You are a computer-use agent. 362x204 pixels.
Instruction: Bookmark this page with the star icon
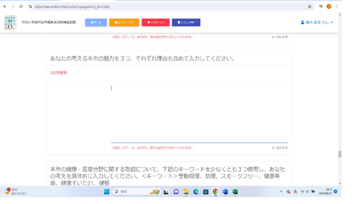[310, 6]
